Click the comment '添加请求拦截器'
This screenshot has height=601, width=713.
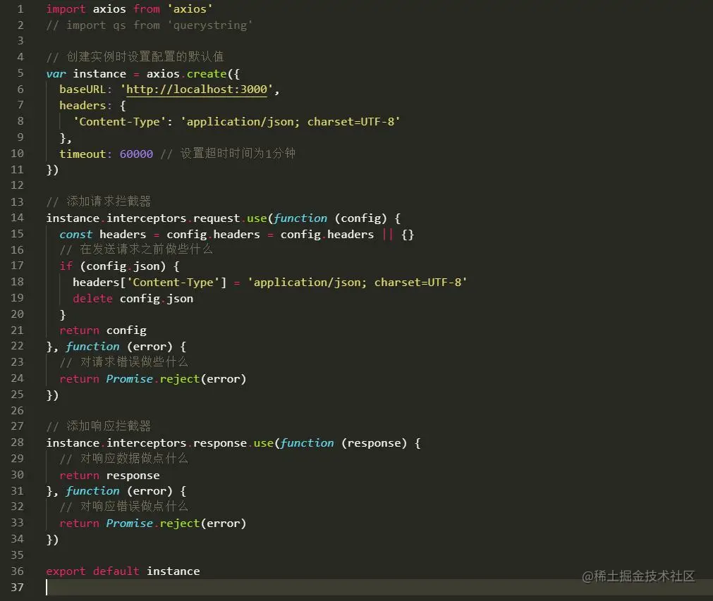pos(109,202)
